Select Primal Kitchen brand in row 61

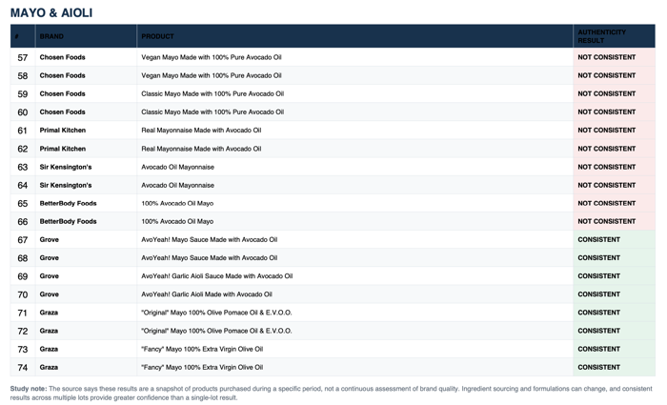click(63, 131)
